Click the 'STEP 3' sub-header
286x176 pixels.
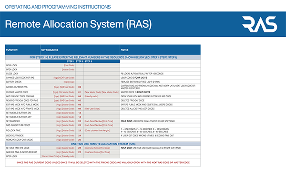(89, 62)
